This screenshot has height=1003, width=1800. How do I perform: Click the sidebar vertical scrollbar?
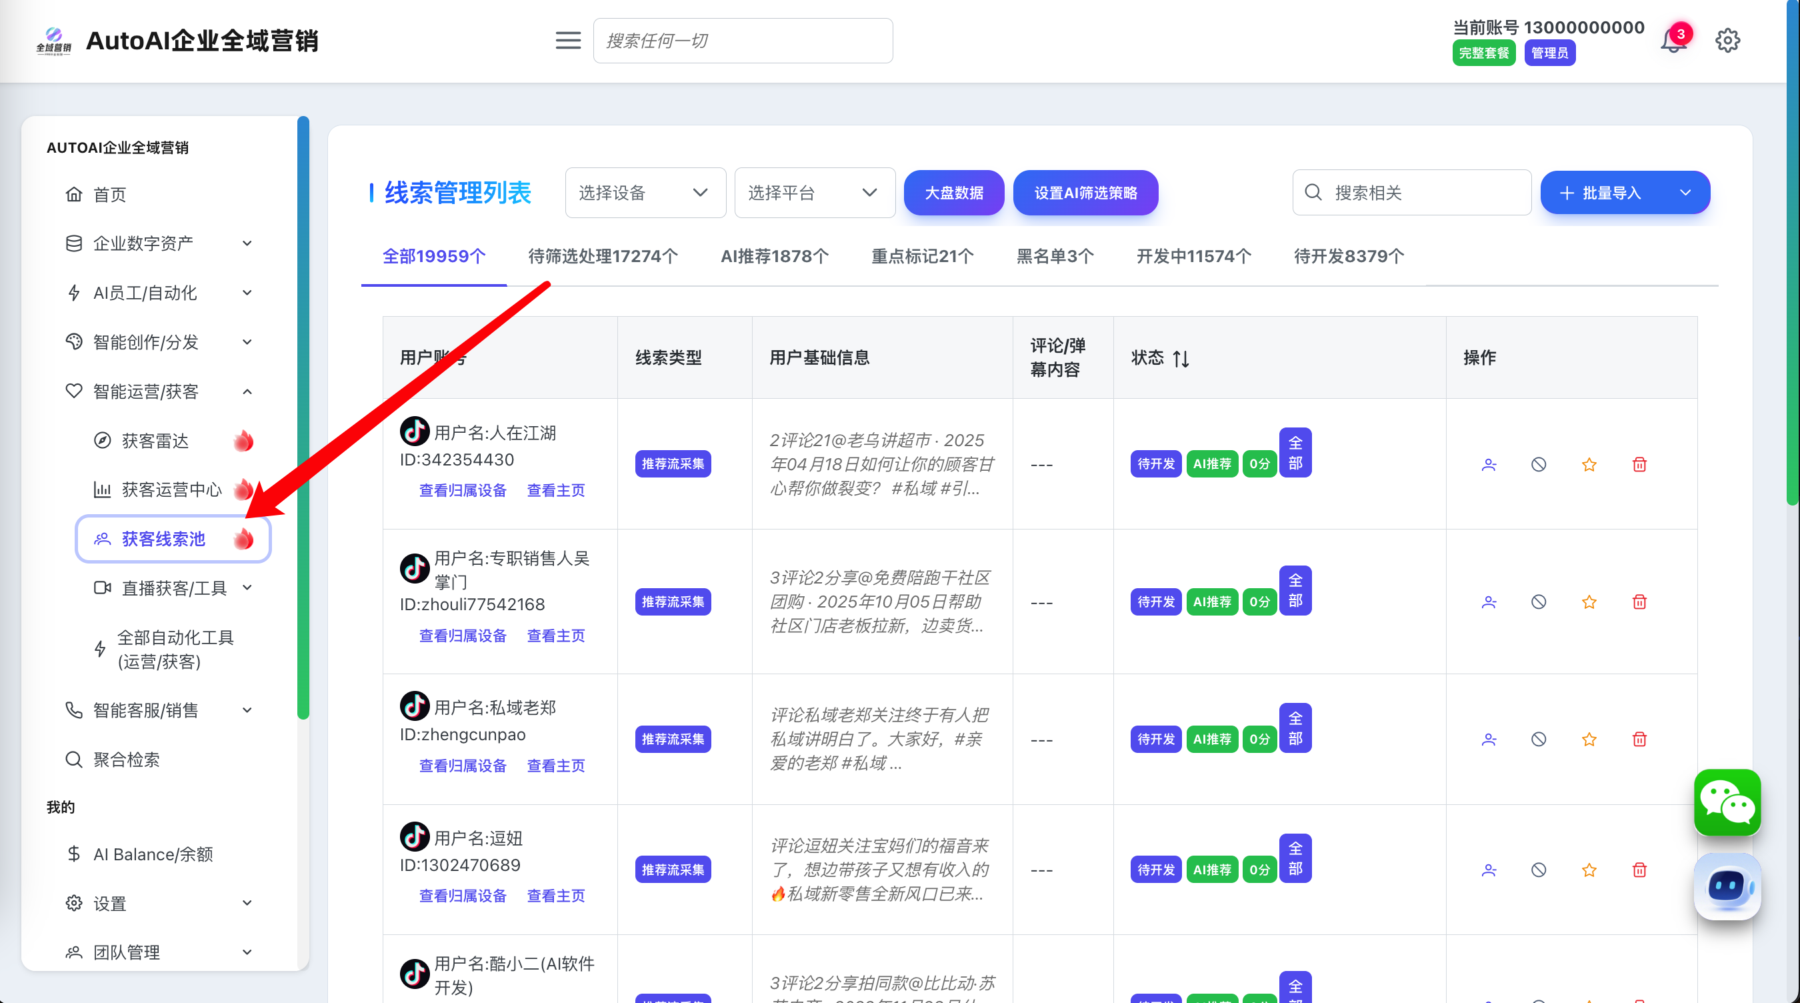[x=303, y=419]
